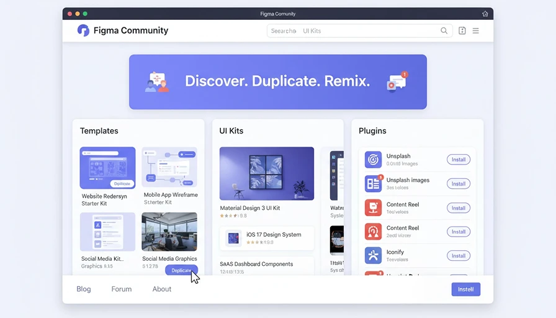
Task: Click the UI Kits text in search bar
Action: pyautogui.click(x=312, y=31)
